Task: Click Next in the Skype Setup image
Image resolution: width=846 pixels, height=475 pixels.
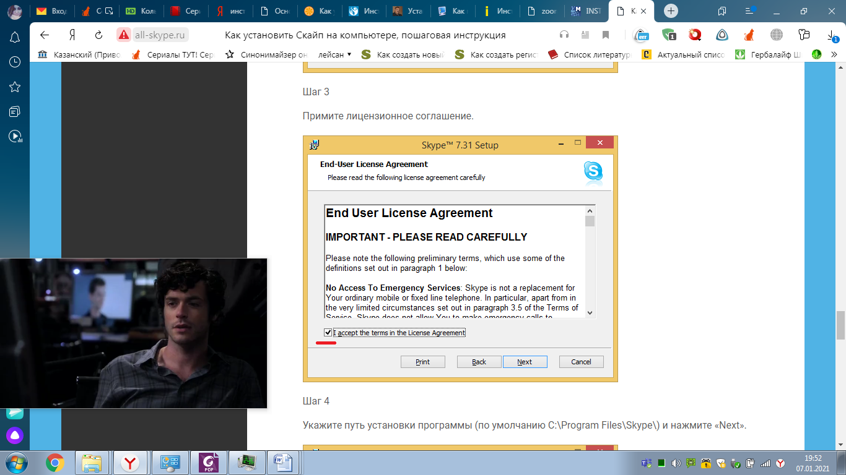Action: (525, 362)
